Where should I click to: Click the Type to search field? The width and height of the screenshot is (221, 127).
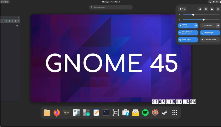pyautogui.click(x=111, y=7)
